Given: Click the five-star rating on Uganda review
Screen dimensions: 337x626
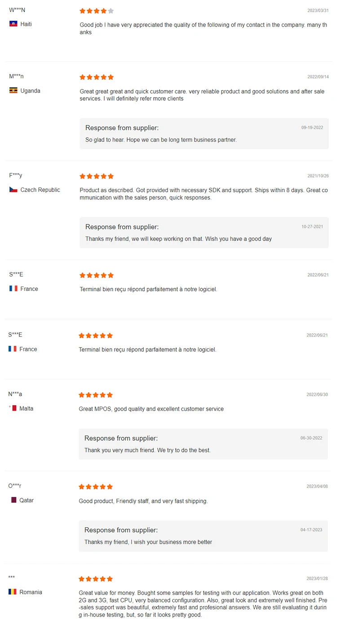Looking at the screenshot, I should tap(97, 77).
